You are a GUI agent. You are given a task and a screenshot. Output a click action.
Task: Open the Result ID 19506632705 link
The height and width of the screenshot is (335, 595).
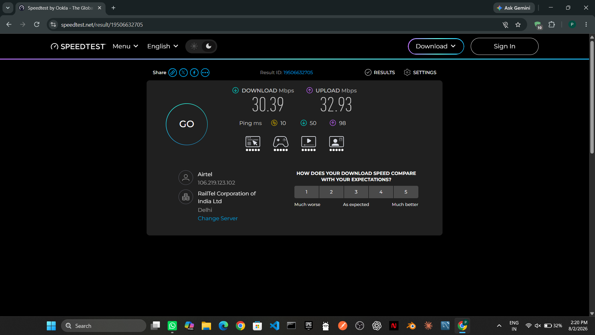pos(298,73)
